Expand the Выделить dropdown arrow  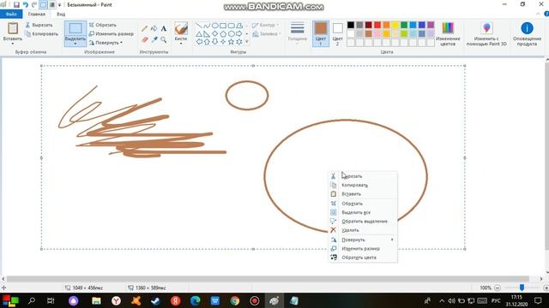click(x=75, y=44)
